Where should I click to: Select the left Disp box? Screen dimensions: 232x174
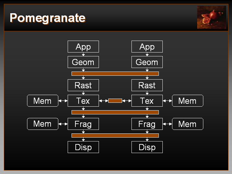(x=83, y=147)
